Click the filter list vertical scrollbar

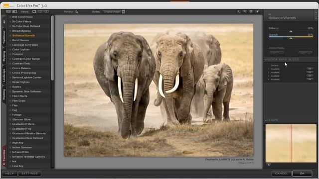[52, 48]
